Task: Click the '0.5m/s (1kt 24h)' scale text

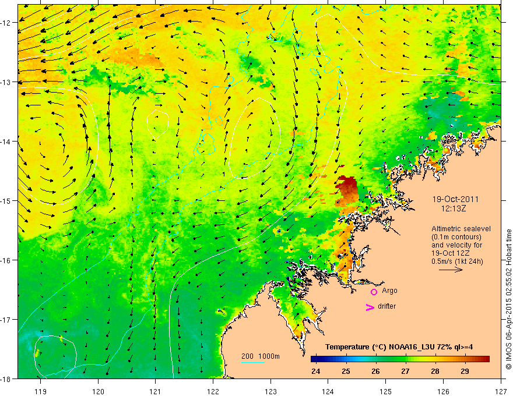Action: (457, 261)
